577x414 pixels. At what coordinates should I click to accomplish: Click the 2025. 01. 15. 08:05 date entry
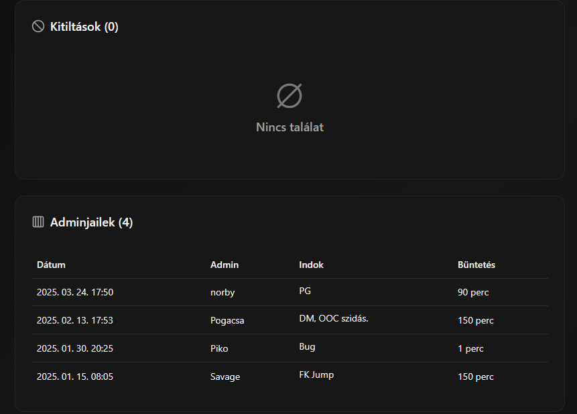point(75,377)
